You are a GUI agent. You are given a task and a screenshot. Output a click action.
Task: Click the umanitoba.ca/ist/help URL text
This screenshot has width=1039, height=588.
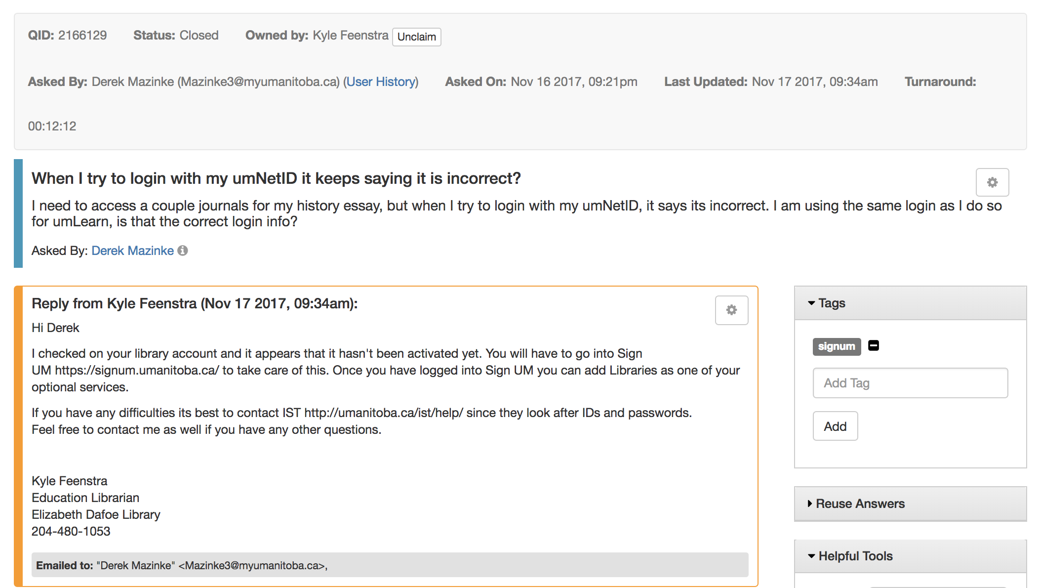(383, 413)
